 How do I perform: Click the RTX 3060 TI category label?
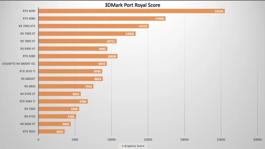28,101
